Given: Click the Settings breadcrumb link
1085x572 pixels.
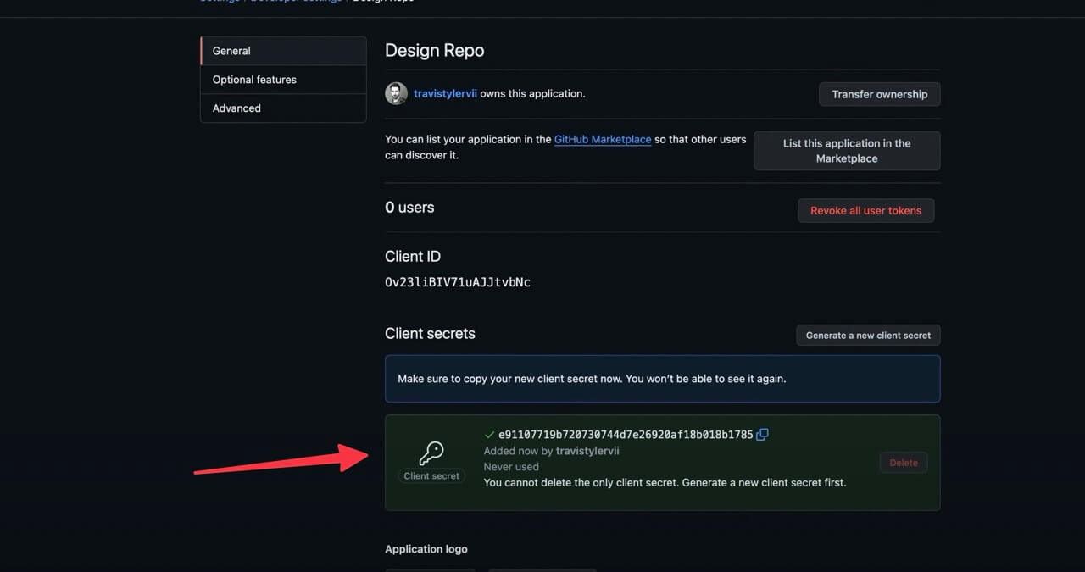Looking at the screenshot, I should click(x=219, y=2).
